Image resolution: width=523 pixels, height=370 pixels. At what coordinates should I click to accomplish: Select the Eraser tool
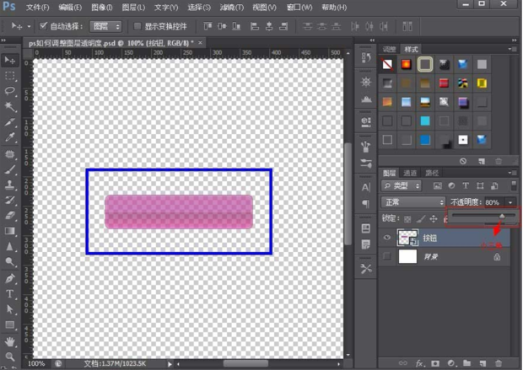pyautogui.click(x=9, y=215)
